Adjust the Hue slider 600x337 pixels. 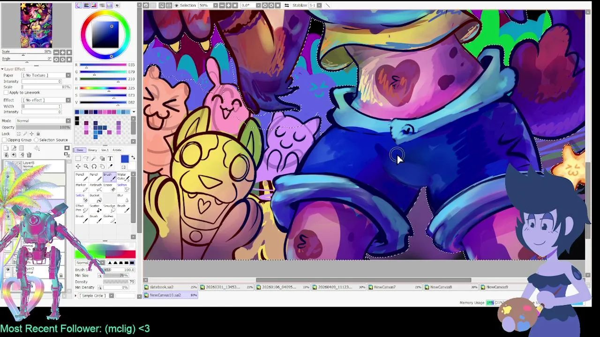[103, 88]
